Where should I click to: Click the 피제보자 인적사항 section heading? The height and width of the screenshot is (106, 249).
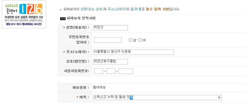pyautogui.click(x=81, y=19)
